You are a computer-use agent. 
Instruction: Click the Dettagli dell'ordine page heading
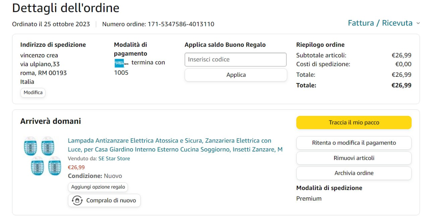click(x=66, y=8)
